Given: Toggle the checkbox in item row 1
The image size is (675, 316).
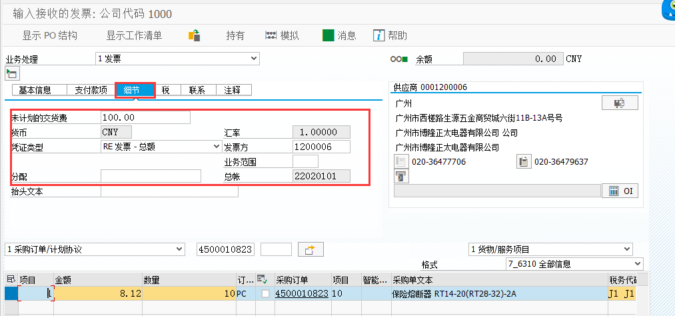Looking at the screenshot, I should 266,293.
